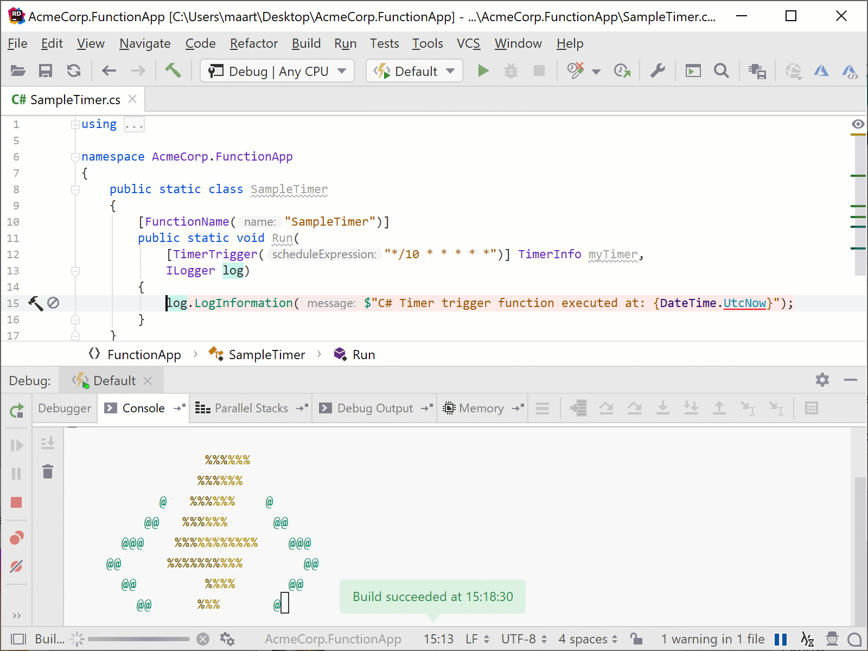
Task: Build solution with the green hammer icon
Action: pos(173,71)
